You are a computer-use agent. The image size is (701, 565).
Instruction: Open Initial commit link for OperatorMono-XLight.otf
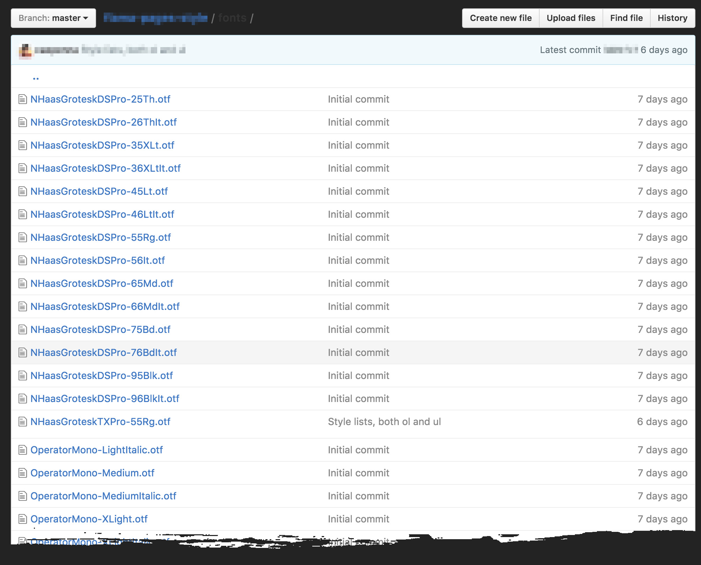click(x=358, y=519)
